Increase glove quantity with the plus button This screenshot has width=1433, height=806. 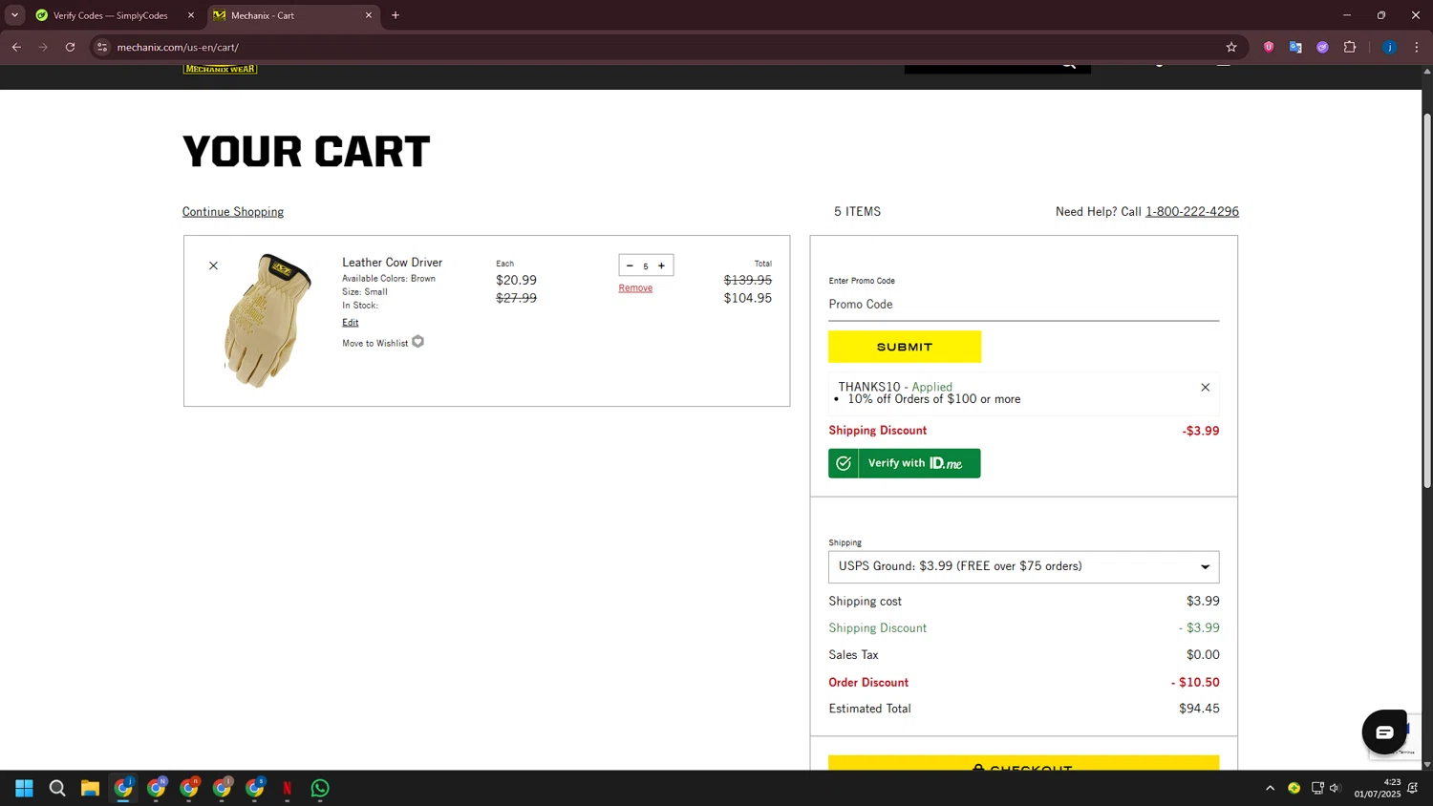[x=661, y=265]
